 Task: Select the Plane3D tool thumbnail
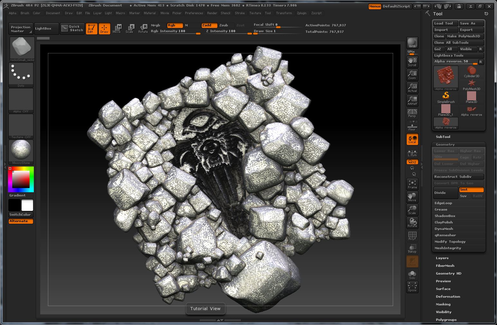472,97
